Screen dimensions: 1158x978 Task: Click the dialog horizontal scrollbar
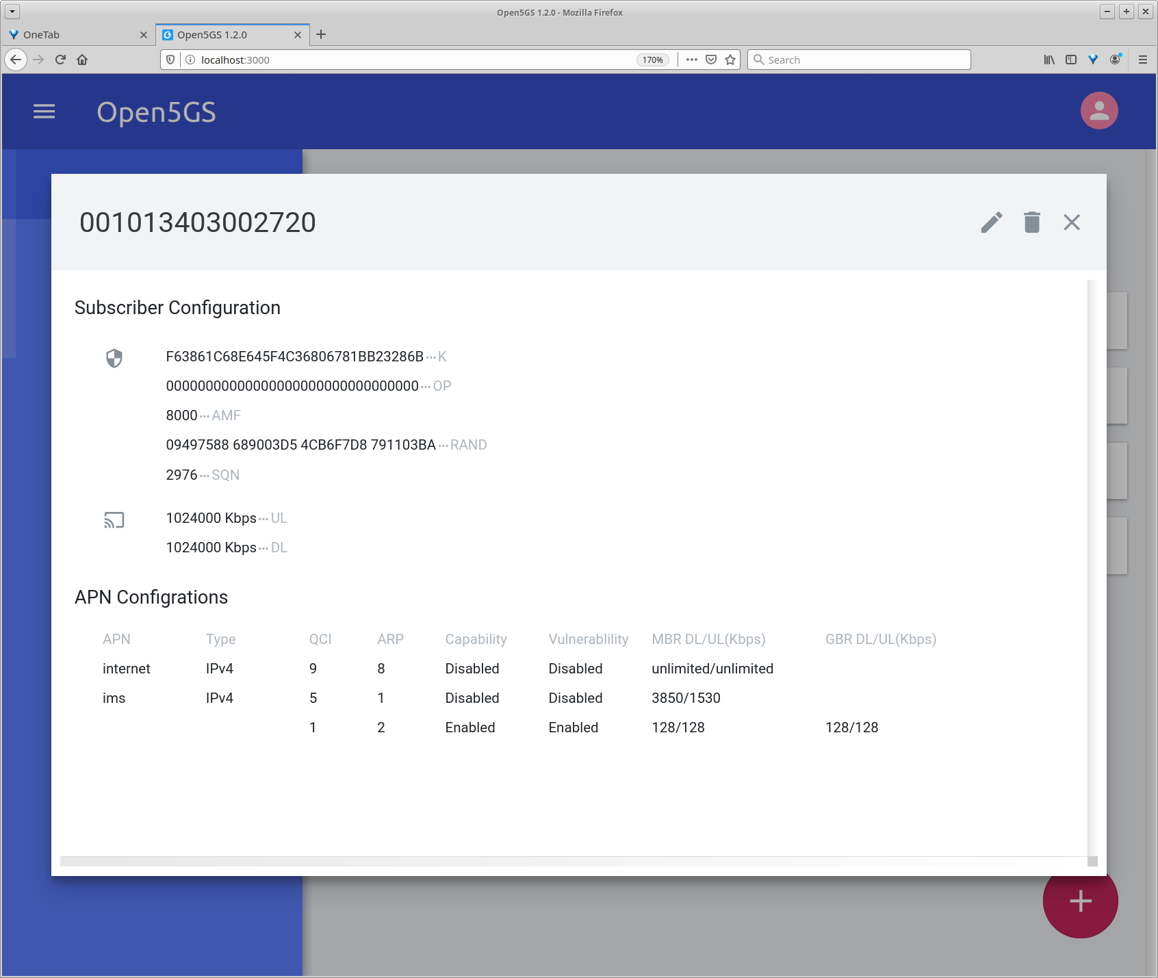pos(574,861)
